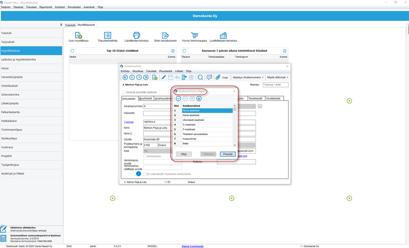Open Tilaustenhallinta from the toolbar
Viewport: 409px width, 248px height.
108,36
